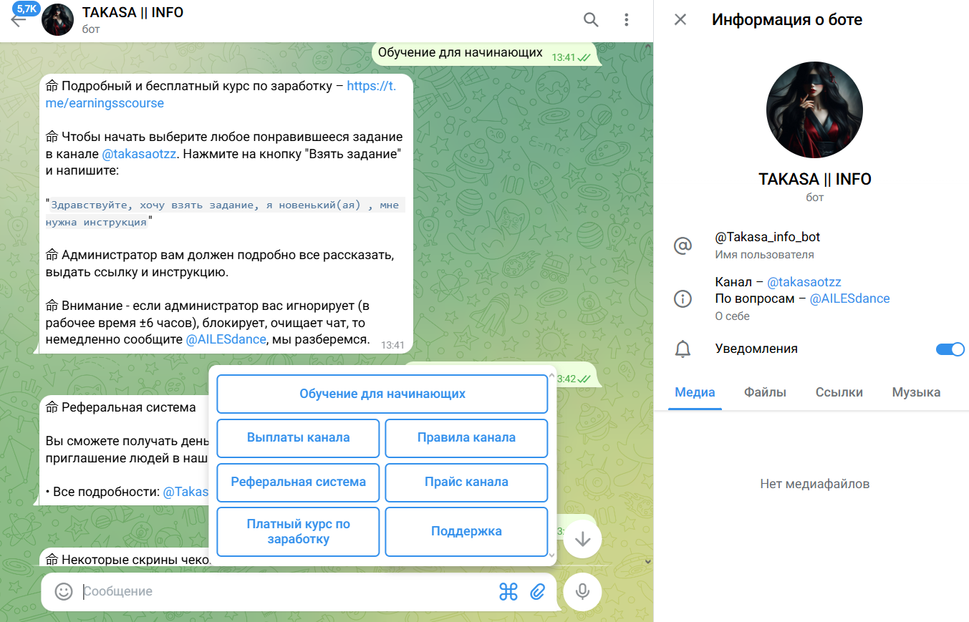Viewport: 969px width, 622px height.
Task: Click the message input field
Action: pyautogui.click(x=286, y=591)
